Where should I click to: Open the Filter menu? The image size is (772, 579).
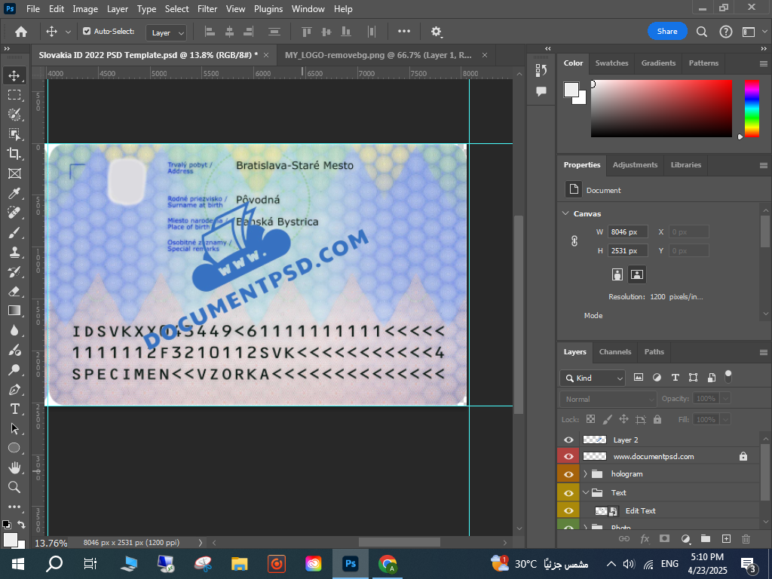207,9
